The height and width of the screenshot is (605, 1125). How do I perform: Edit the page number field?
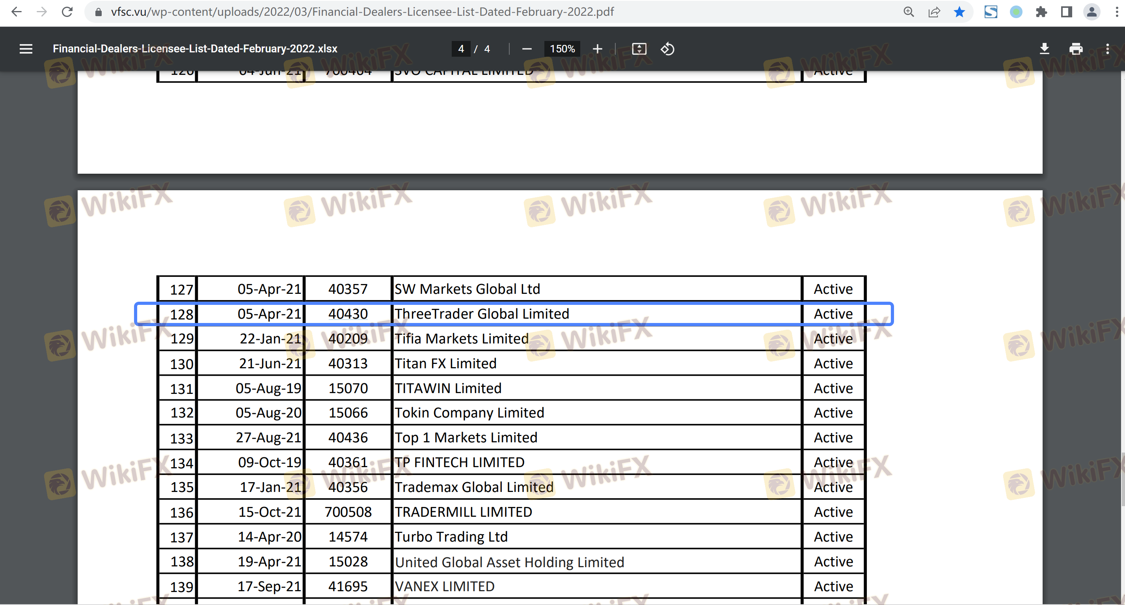click(x=461, y=49)
